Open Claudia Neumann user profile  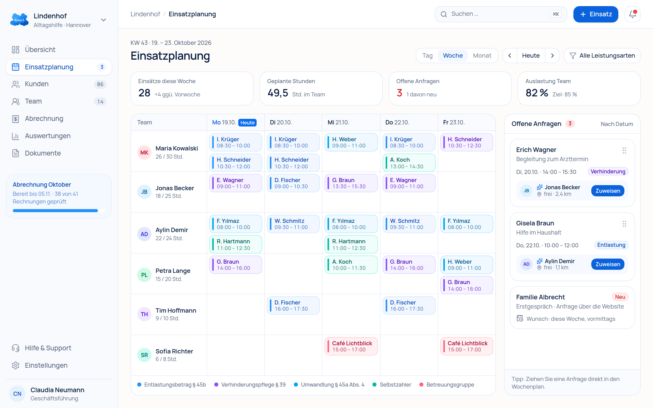(59, 394)
